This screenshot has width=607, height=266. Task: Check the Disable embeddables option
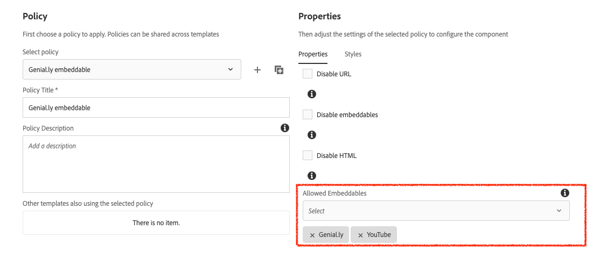coord(308,114)
